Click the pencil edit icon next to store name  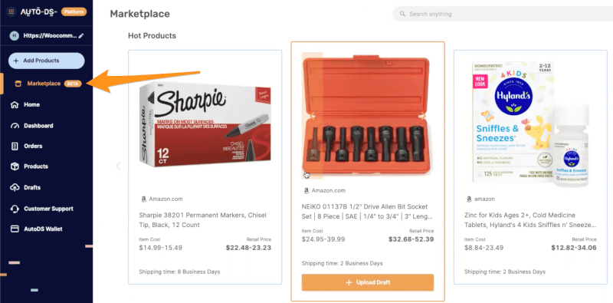click(x=81, y=35)
